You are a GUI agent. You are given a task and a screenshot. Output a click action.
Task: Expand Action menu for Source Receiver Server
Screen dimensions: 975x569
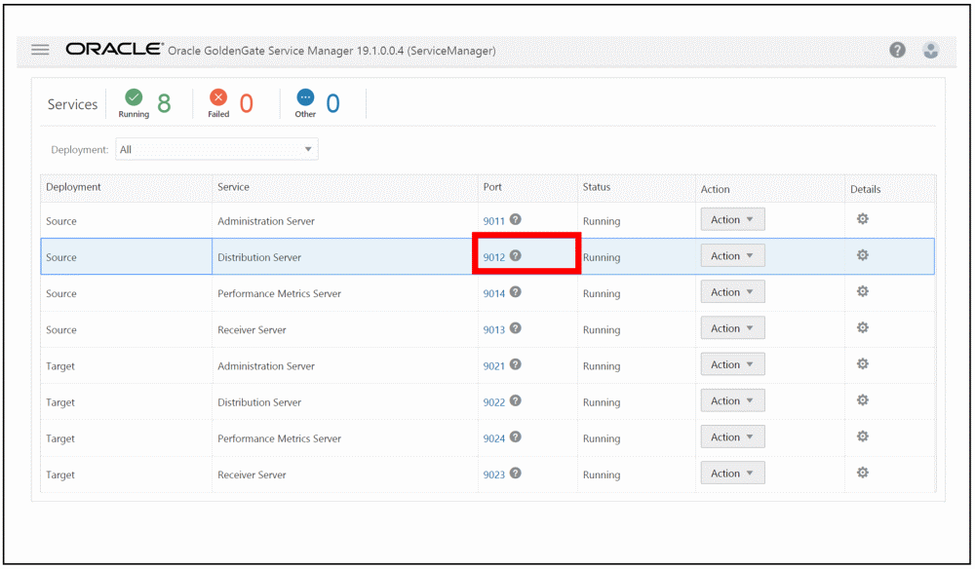732,328
